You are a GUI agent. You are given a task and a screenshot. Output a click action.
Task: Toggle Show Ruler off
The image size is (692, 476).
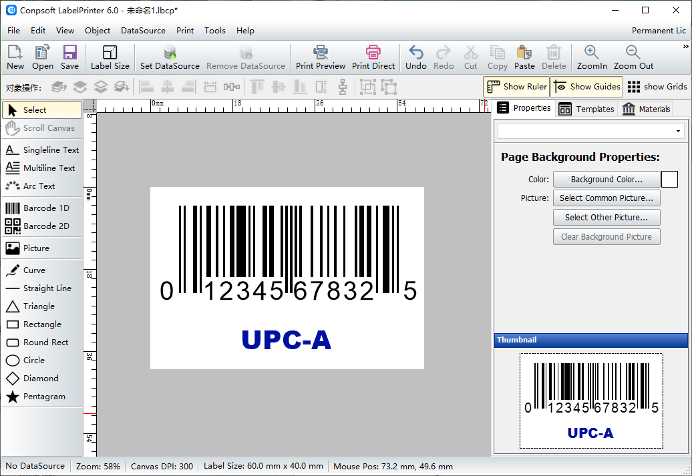click(516, 87)
